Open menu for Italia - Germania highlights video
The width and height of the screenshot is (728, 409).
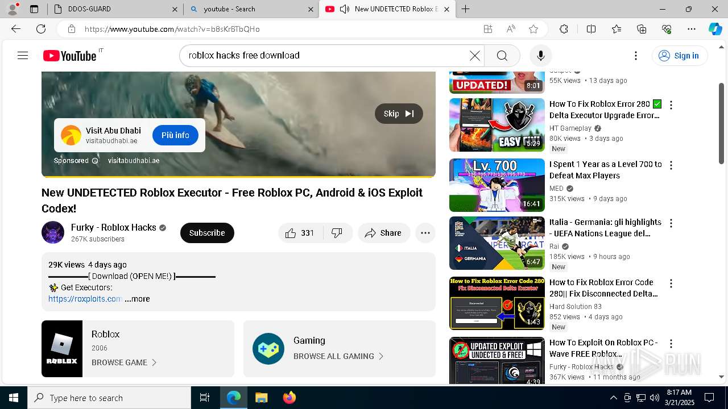pyautogui.click(x=671, y=223)
